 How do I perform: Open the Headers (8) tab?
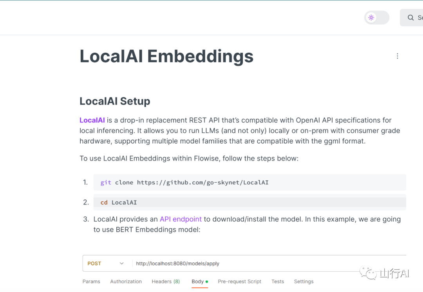166,281
